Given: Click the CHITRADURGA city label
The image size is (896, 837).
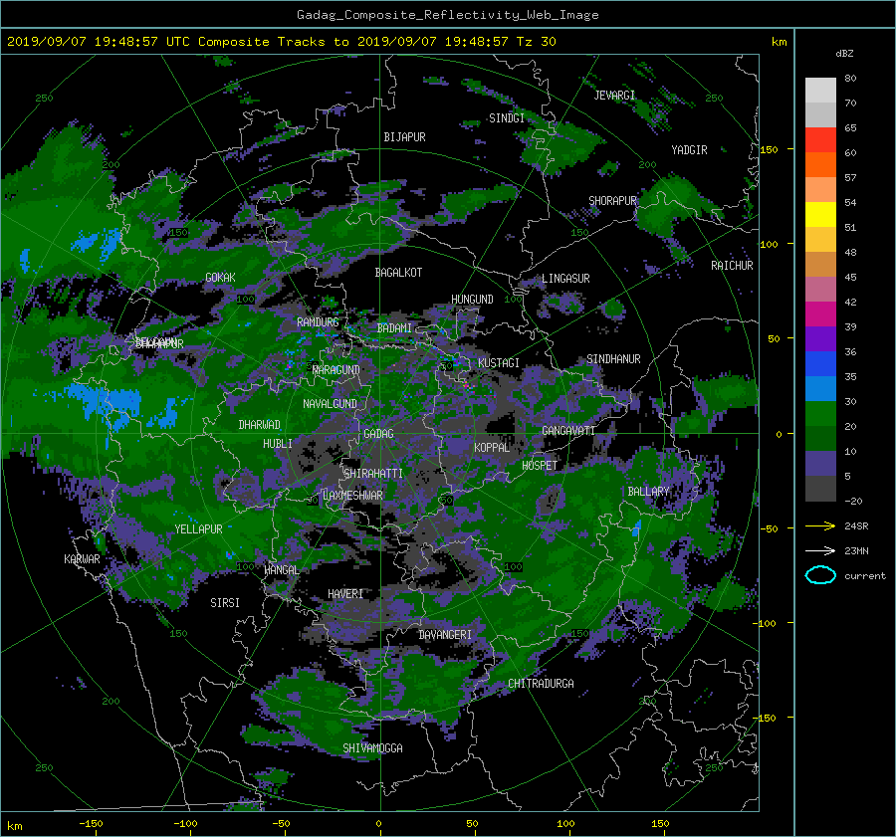Looking at the screenshot, I should pos(541,684).
